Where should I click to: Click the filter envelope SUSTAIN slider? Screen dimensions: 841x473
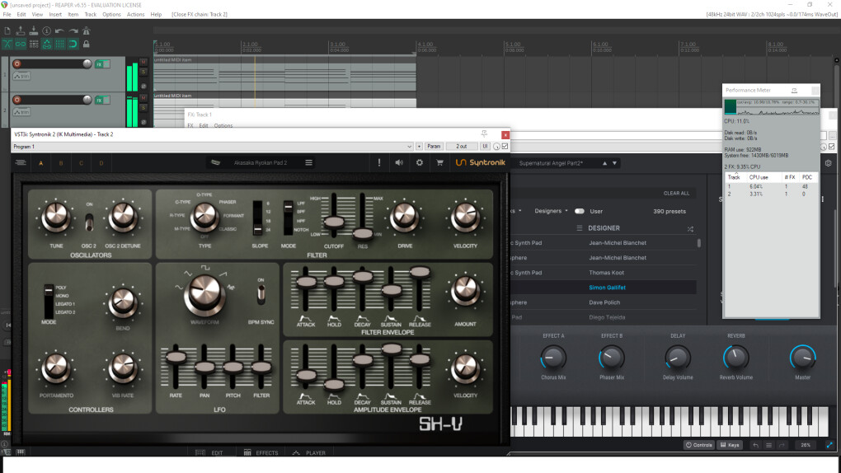[x=391, y=289]
